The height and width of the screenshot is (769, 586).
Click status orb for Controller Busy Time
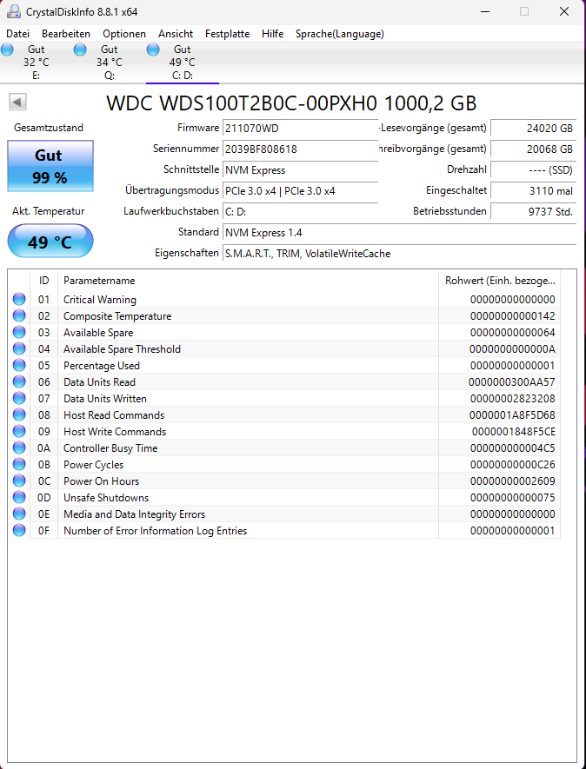pyautogui.click(x=19, y=447)
